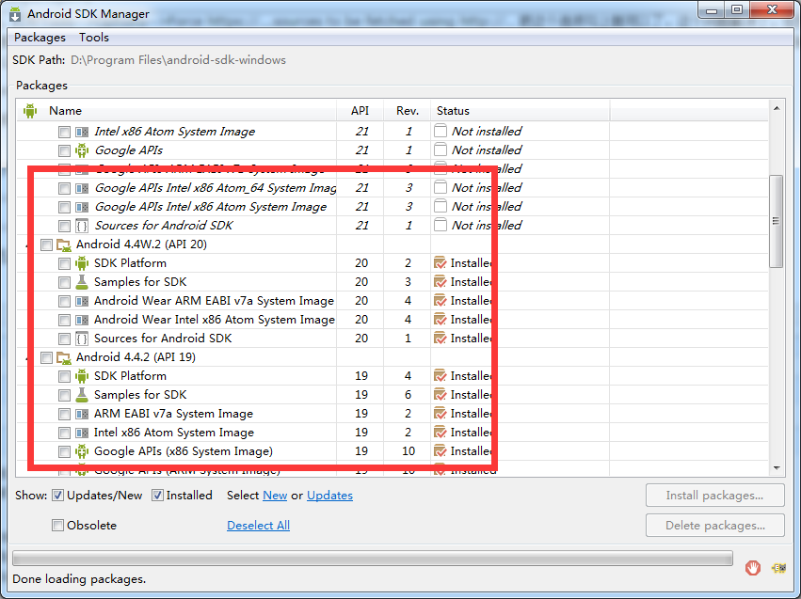Check the SDK Platform API 19 checkbox

[x=64, y=376]
